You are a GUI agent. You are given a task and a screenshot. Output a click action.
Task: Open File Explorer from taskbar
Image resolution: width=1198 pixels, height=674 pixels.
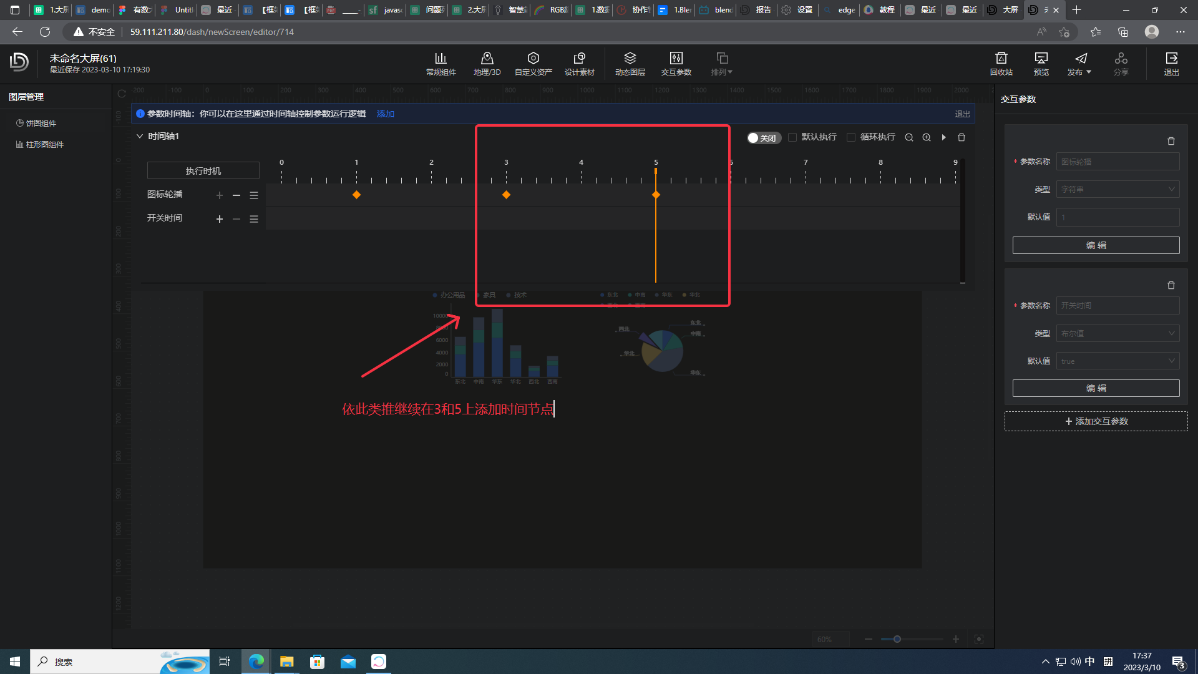(x=286, y=662)
